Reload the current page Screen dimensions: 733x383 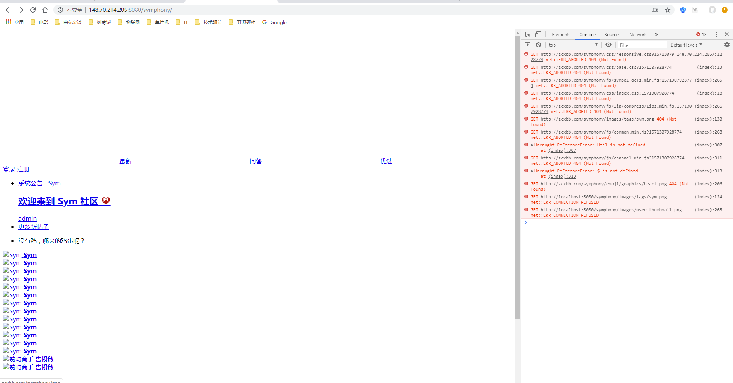tap(33, 10)
